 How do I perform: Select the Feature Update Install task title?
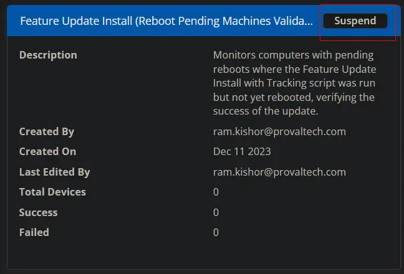click(x=166, y=21)
